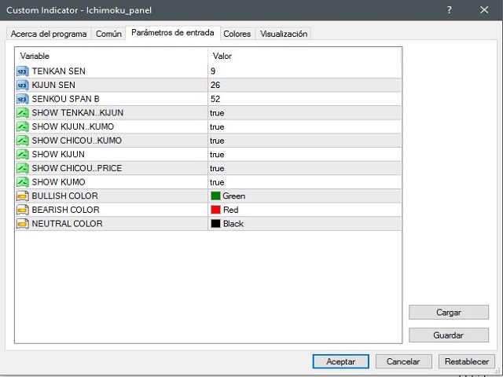This screenshot has width=503, height=377.
Task: Click the color icon beside BULLISH COLOR
Action: 23,196
